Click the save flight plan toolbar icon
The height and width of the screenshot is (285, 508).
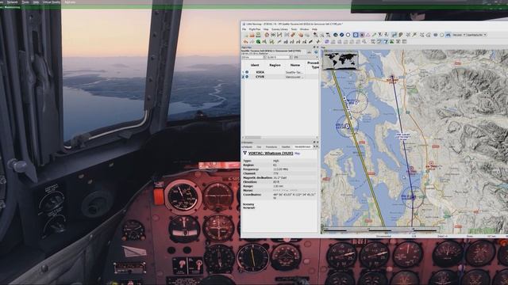pyautogui.click(x=258, y=35)
